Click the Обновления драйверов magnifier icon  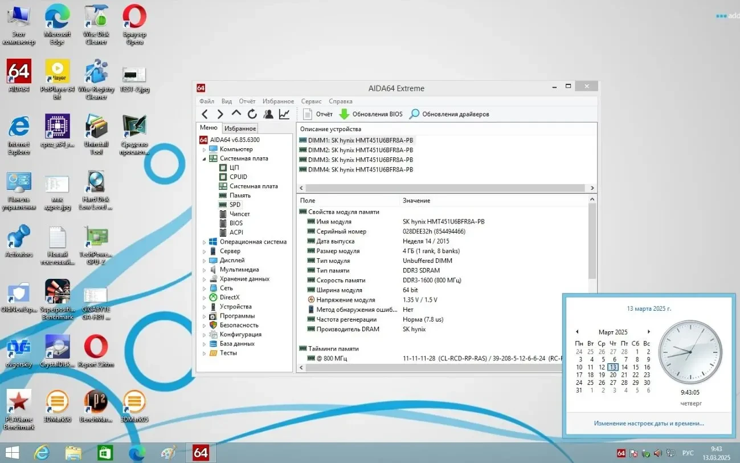[413, 113]
